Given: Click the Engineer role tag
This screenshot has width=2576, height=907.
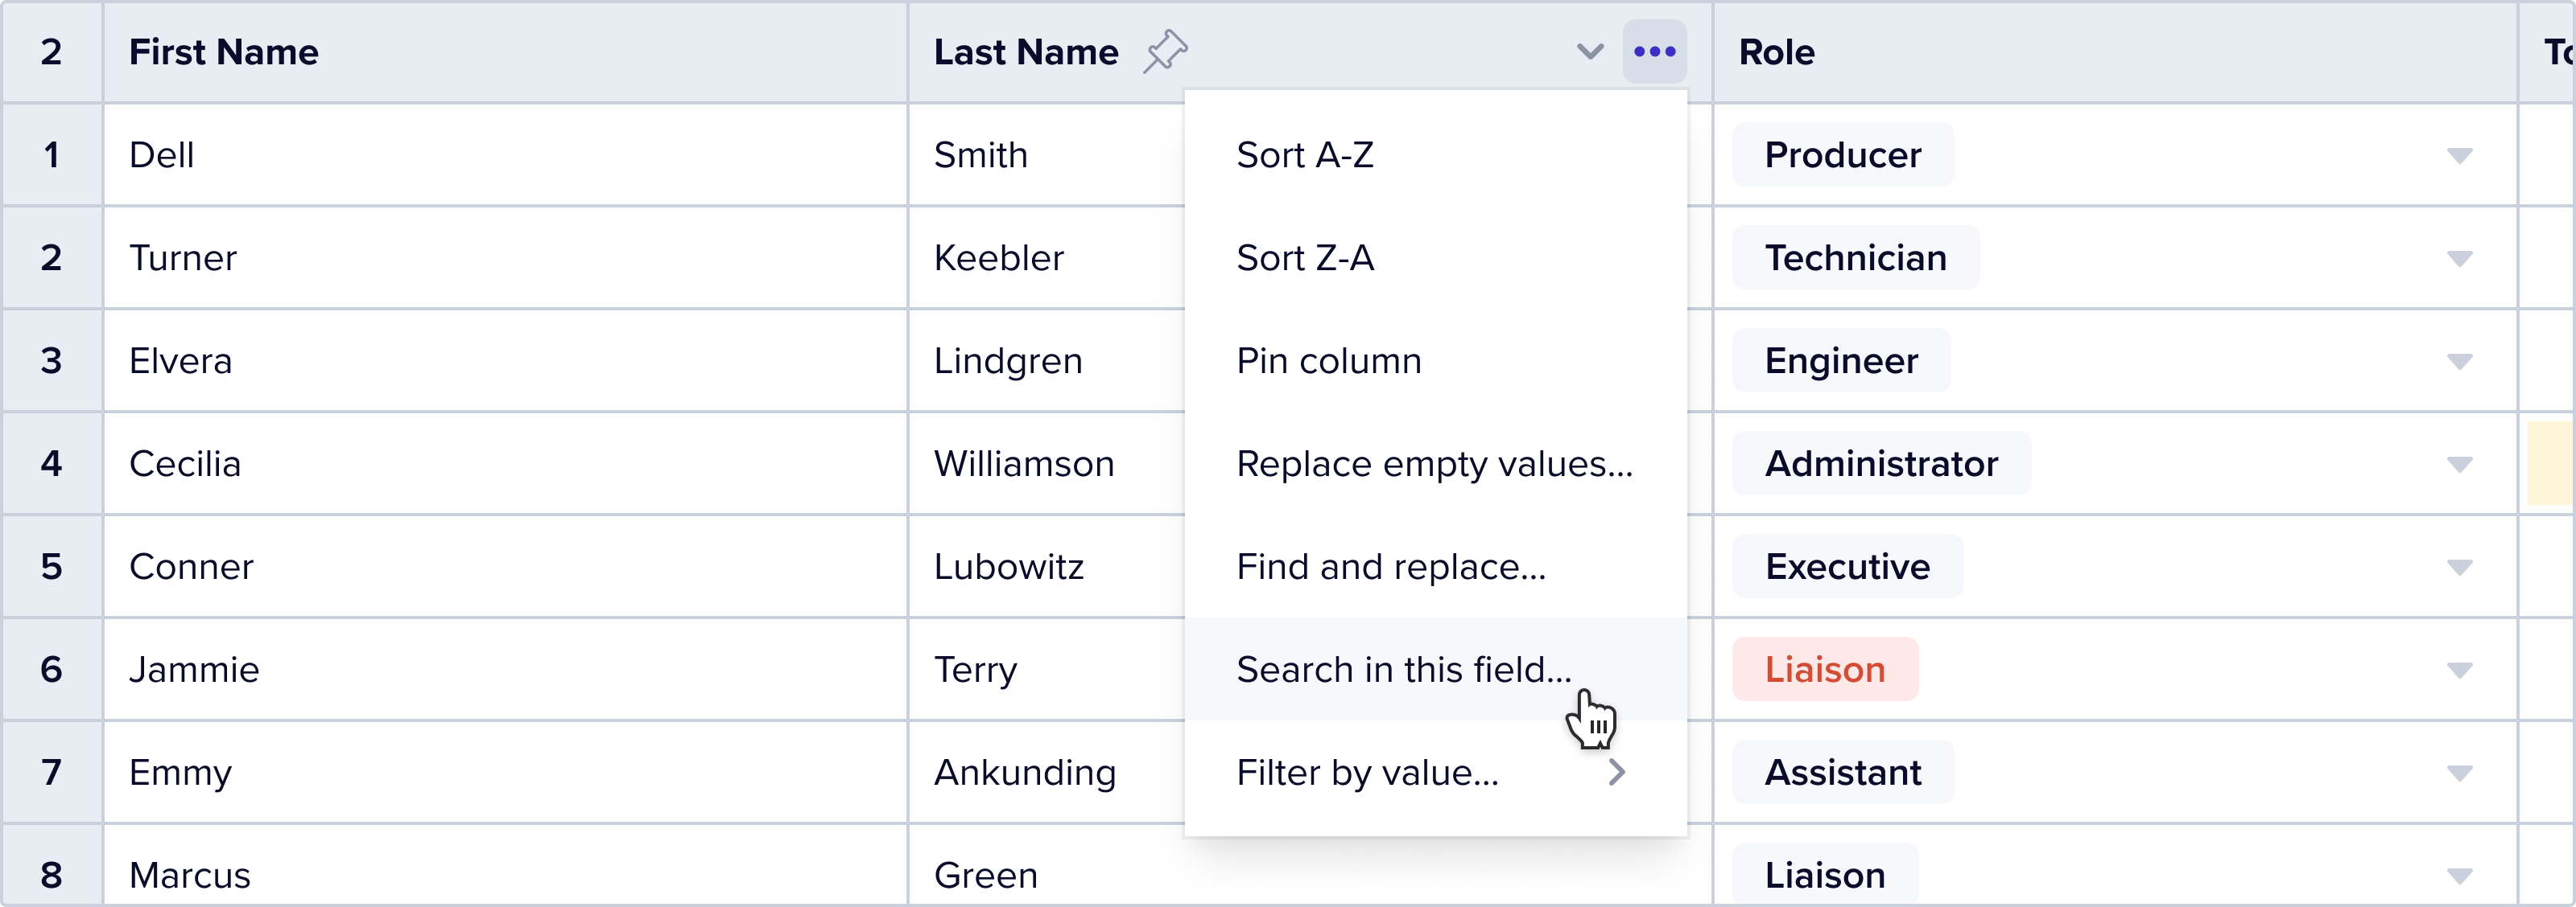Looking at the screenshot, I should click(1840, 360).
